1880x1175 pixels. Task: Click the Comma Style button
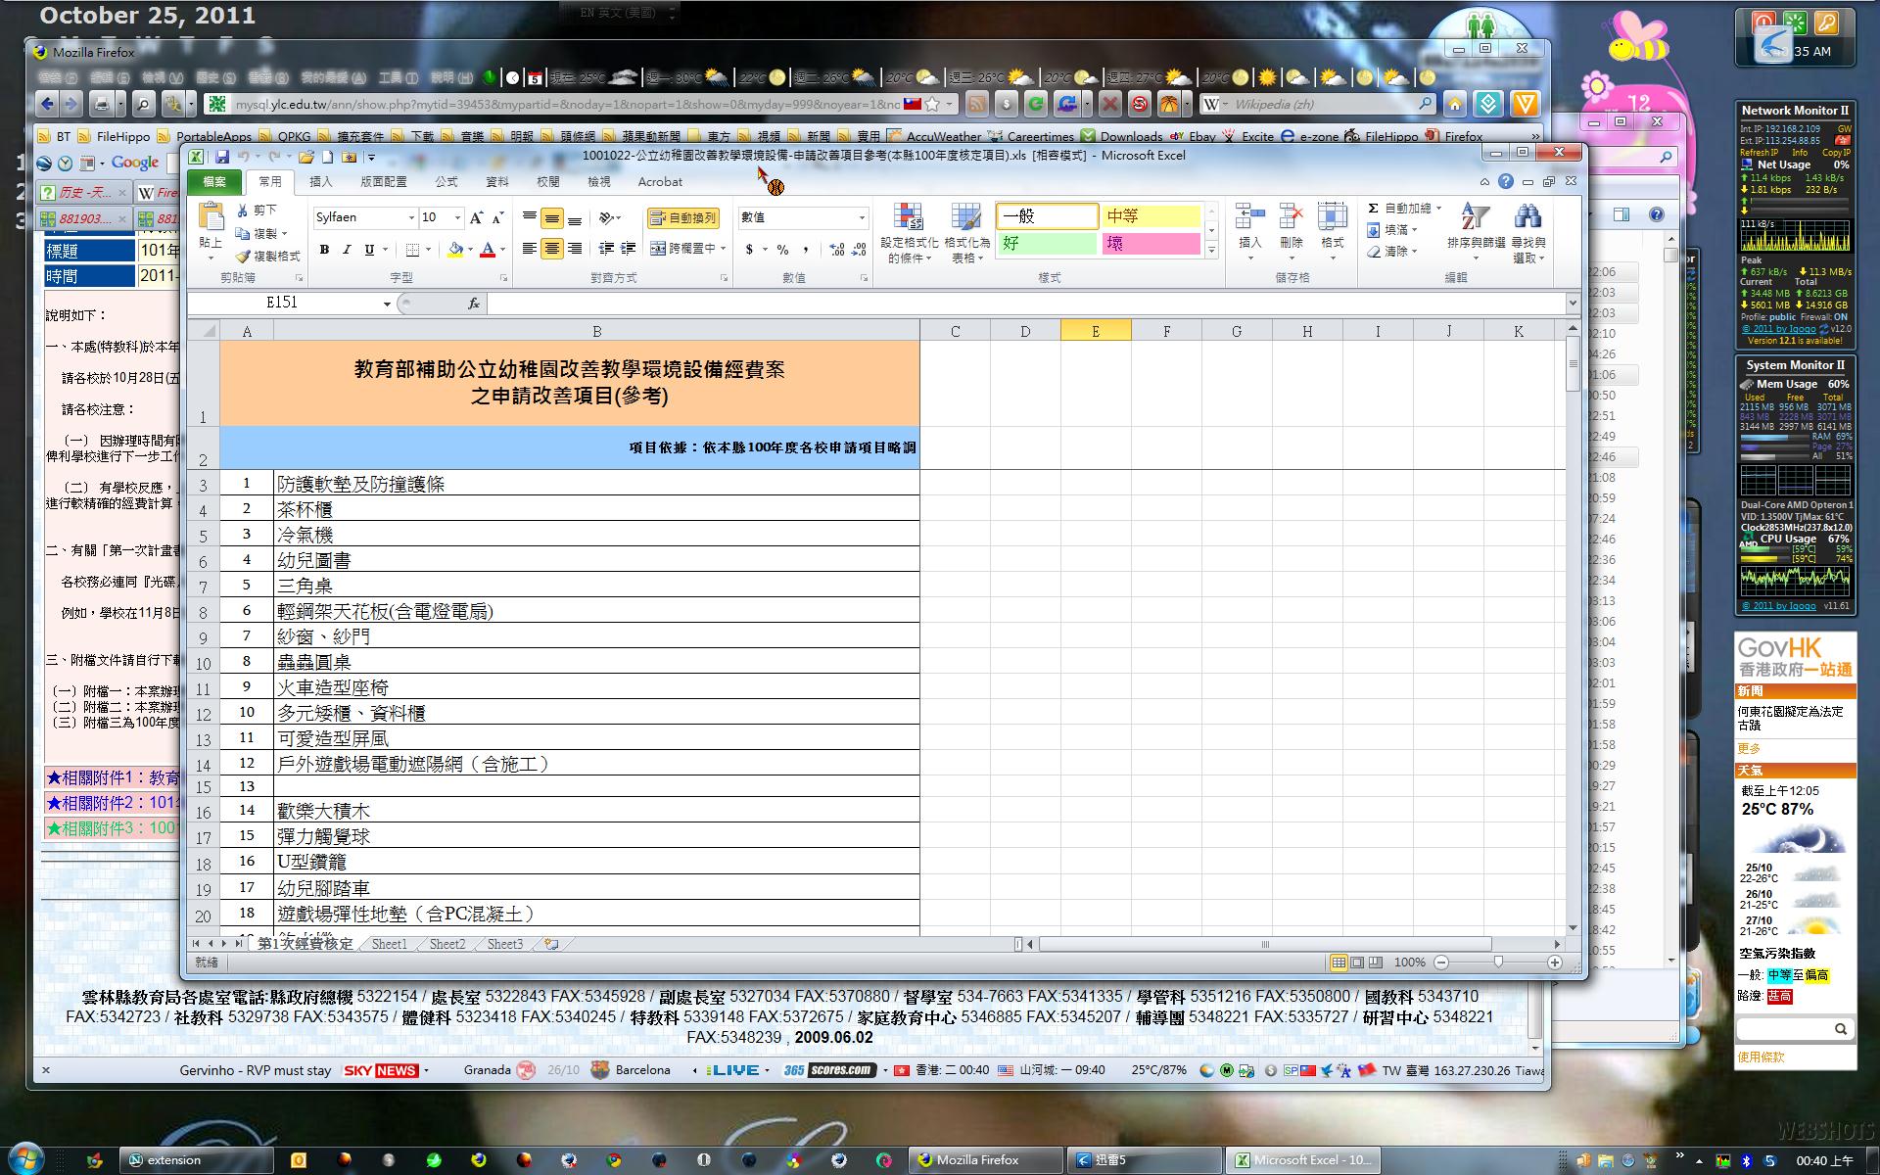[x=806, y=250]
